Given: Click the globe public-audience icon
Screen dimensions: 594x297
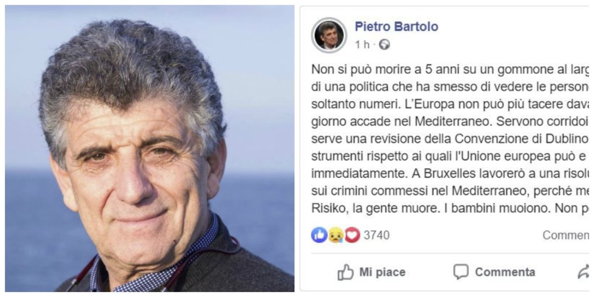Looking at the screenshot, I should coord(385,45).
